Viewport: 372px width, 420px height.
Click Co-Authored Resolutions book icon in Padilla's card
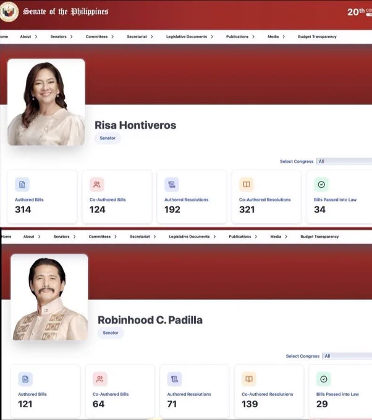click(x=249, y=379)
